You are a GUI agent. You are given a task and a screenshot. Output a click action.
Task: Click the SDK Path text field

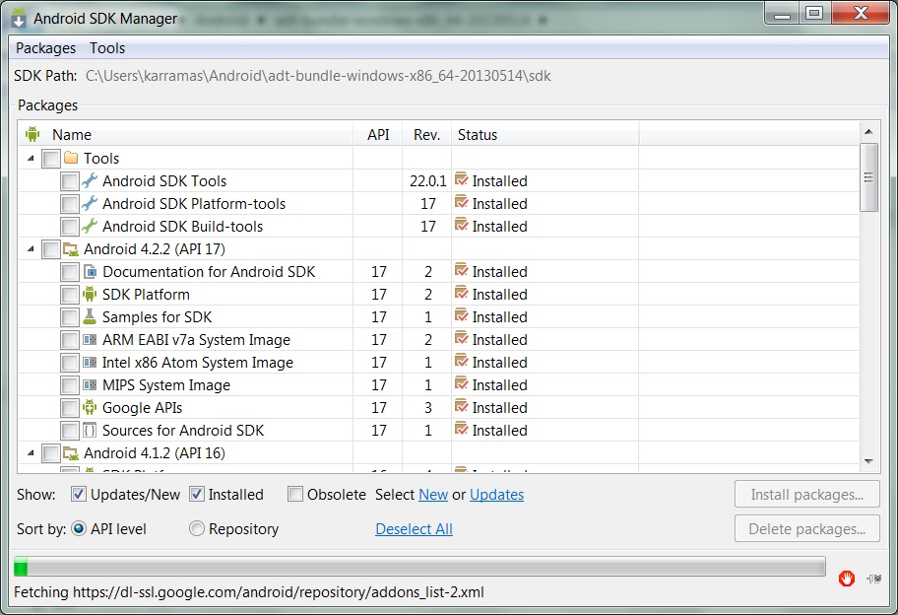tap(318, 76)
